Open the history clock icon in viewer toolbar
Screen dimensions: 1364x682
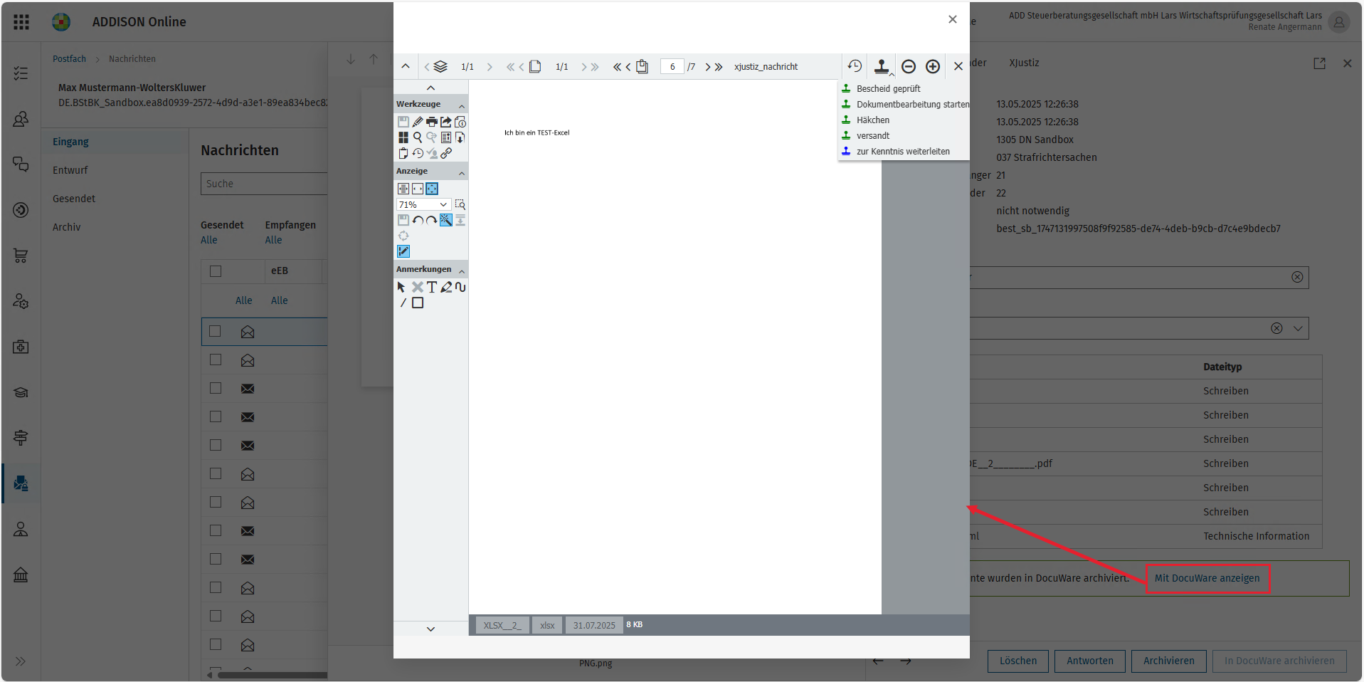tap(855, 66)
